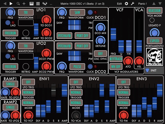Change LFO1 FREERUN trigger selector
This screenshot has height=124, width=165.
(10, 33)
